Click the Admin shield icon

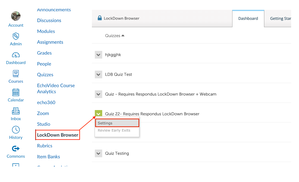click(16, 36)
